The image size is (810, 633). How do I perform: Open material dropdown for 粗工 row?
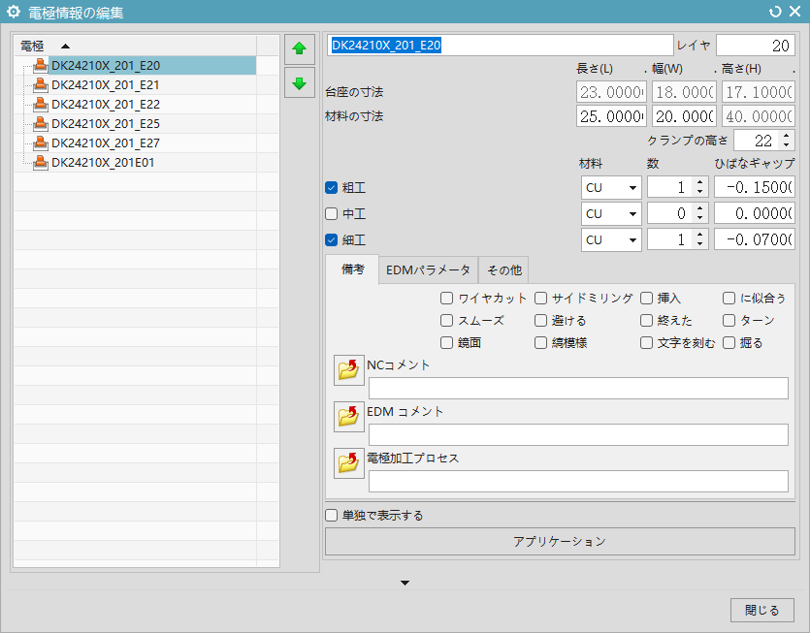611,187
